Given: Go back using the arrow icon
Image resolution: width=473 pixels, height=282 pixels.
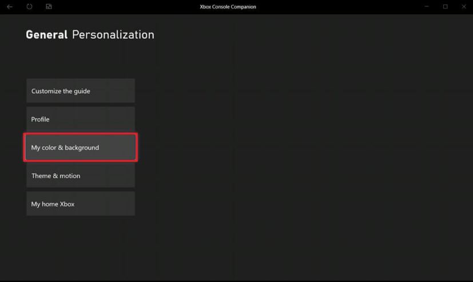Looking at the screenshot, I should tap(10, 7).
